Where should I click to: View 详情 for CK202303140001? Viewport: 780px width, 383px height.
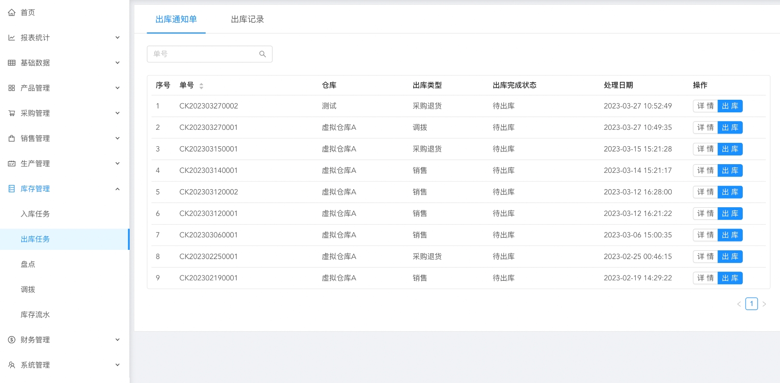[x=705, y=170]
